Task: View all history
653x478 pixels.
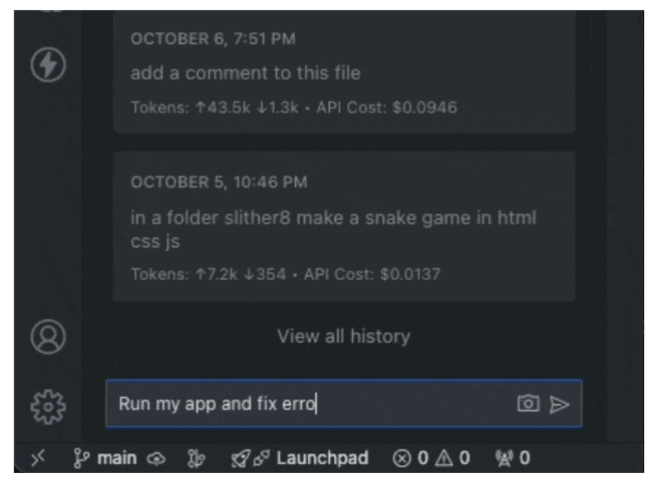Action: click(343, 336)
